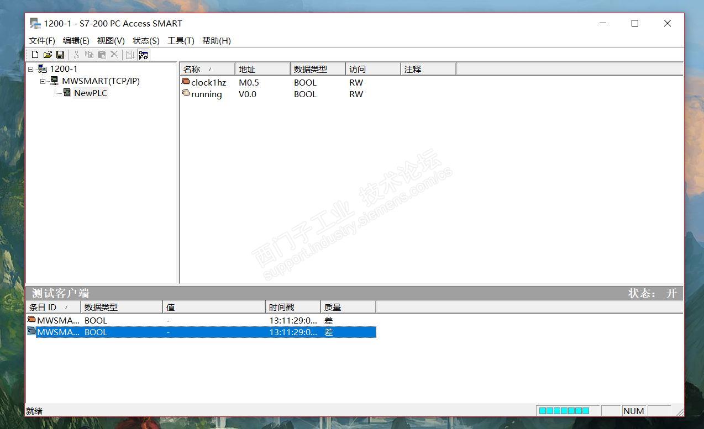The height and width of the screenshot is (429, 704).
Task: Click the clock1hz item tag icon
Action: [186, 82]
